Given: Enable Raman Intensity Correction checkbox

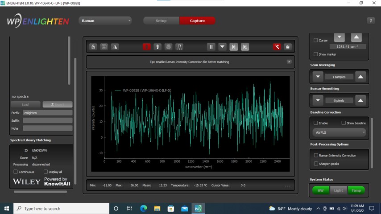Looking at the screenshot, I should (316, 156).
